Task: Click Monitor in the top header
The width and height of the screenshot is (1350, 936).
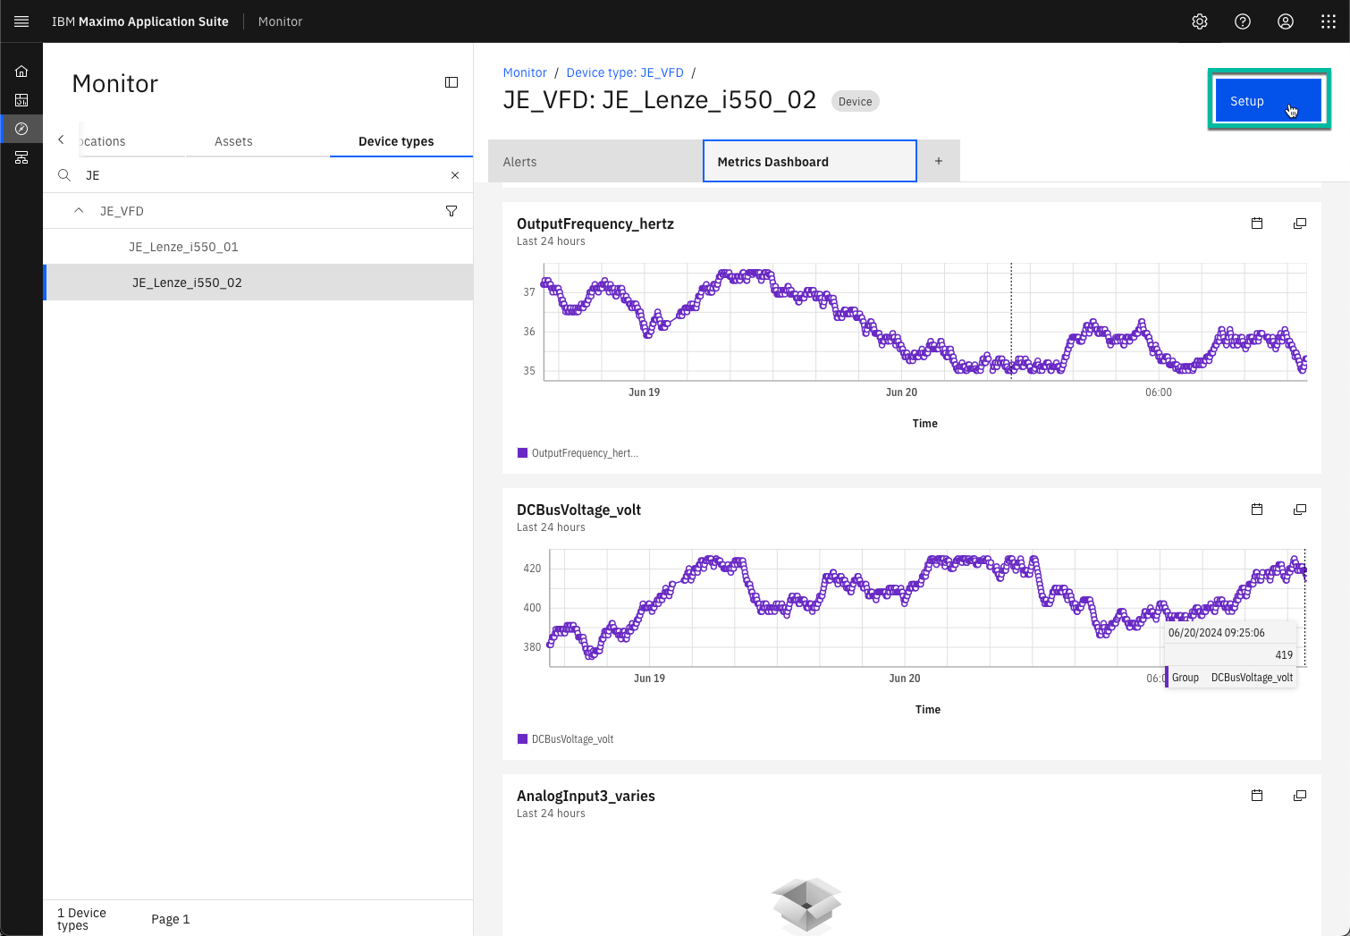Action: [281, 21]
